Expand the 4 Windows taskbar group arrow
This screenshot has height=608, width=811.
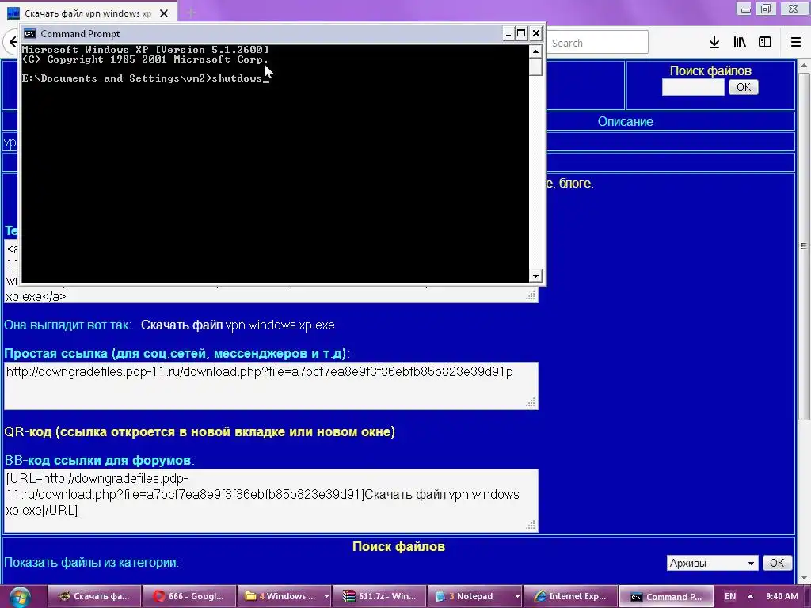pyautogui.click(x=326, y=597)
